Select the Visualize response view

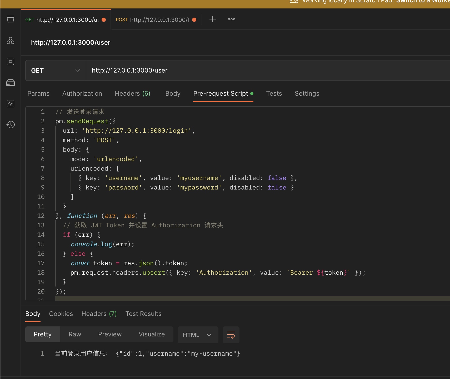point(152,334)
